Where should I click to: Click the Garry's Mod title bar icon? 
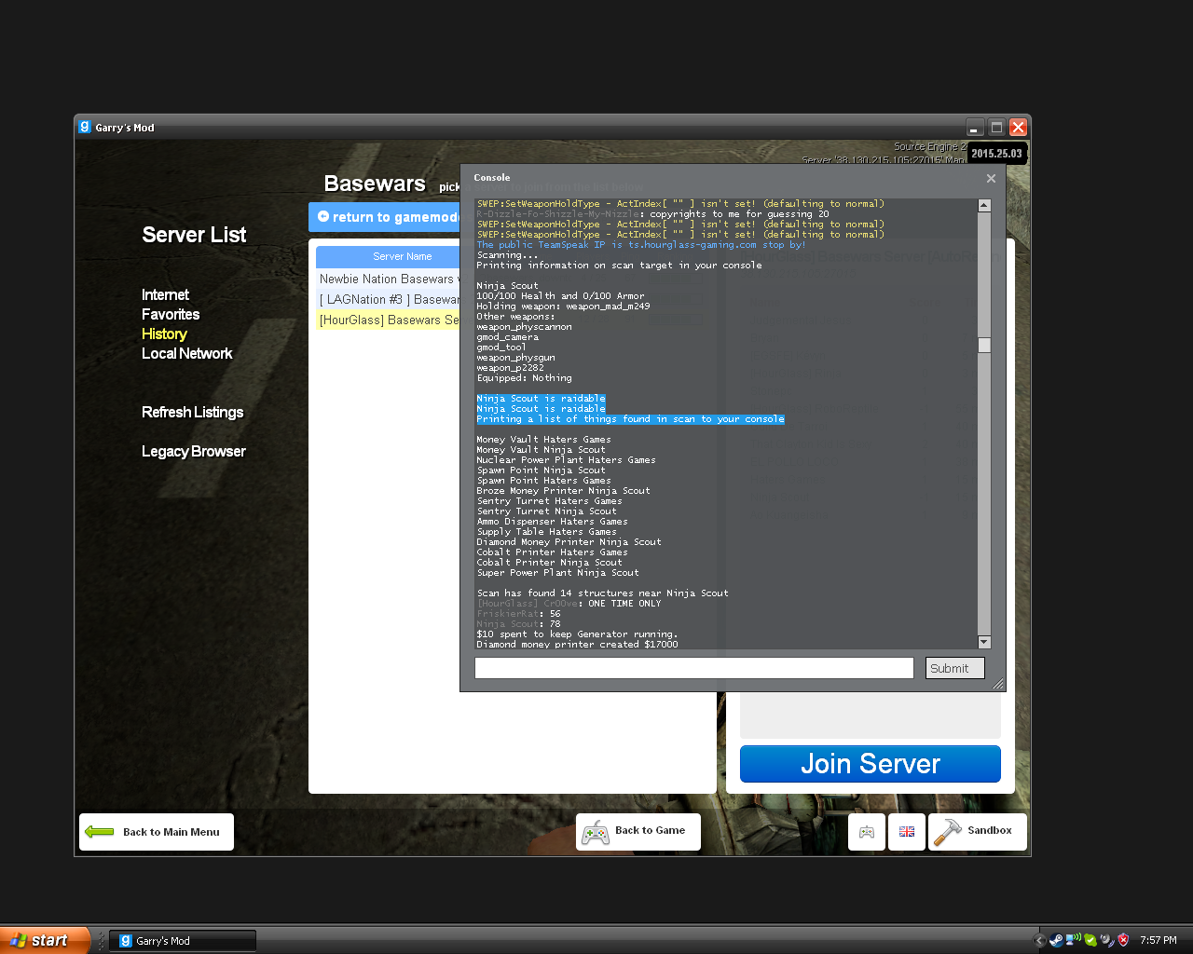click(85, 127)
